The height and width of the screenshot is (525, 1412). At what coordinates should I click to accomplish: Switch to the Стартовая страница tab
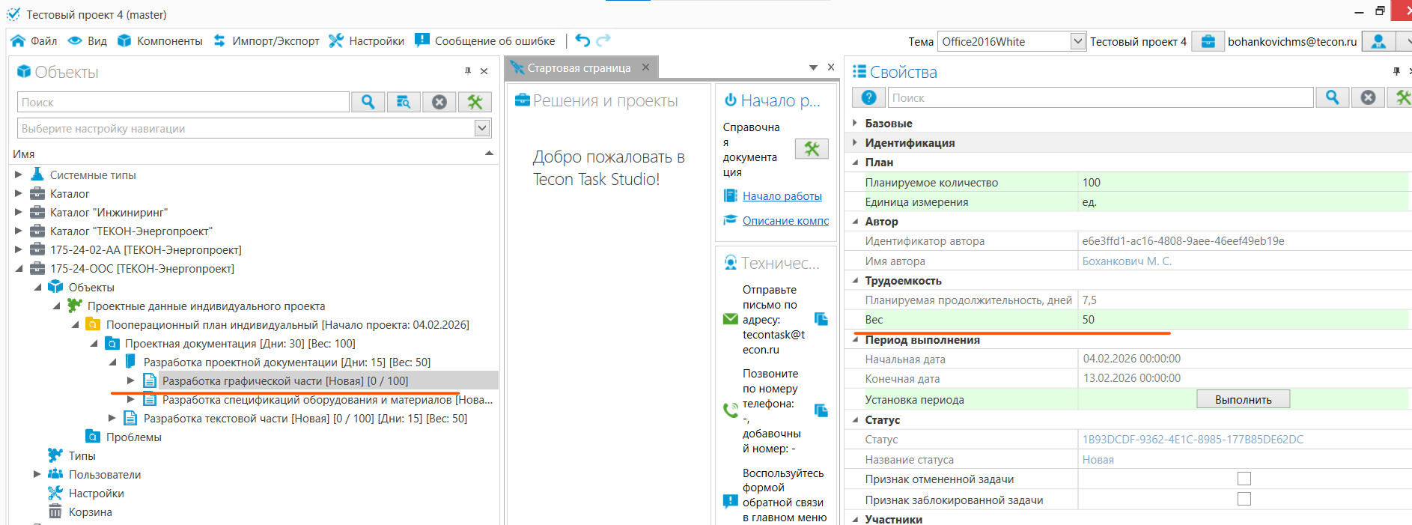[x=578, y=67]
